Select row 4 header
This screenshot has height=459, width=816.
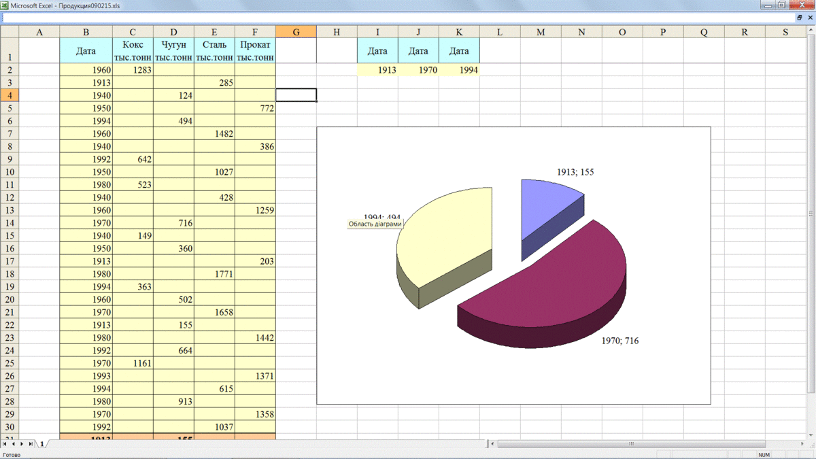pos(10,95)
